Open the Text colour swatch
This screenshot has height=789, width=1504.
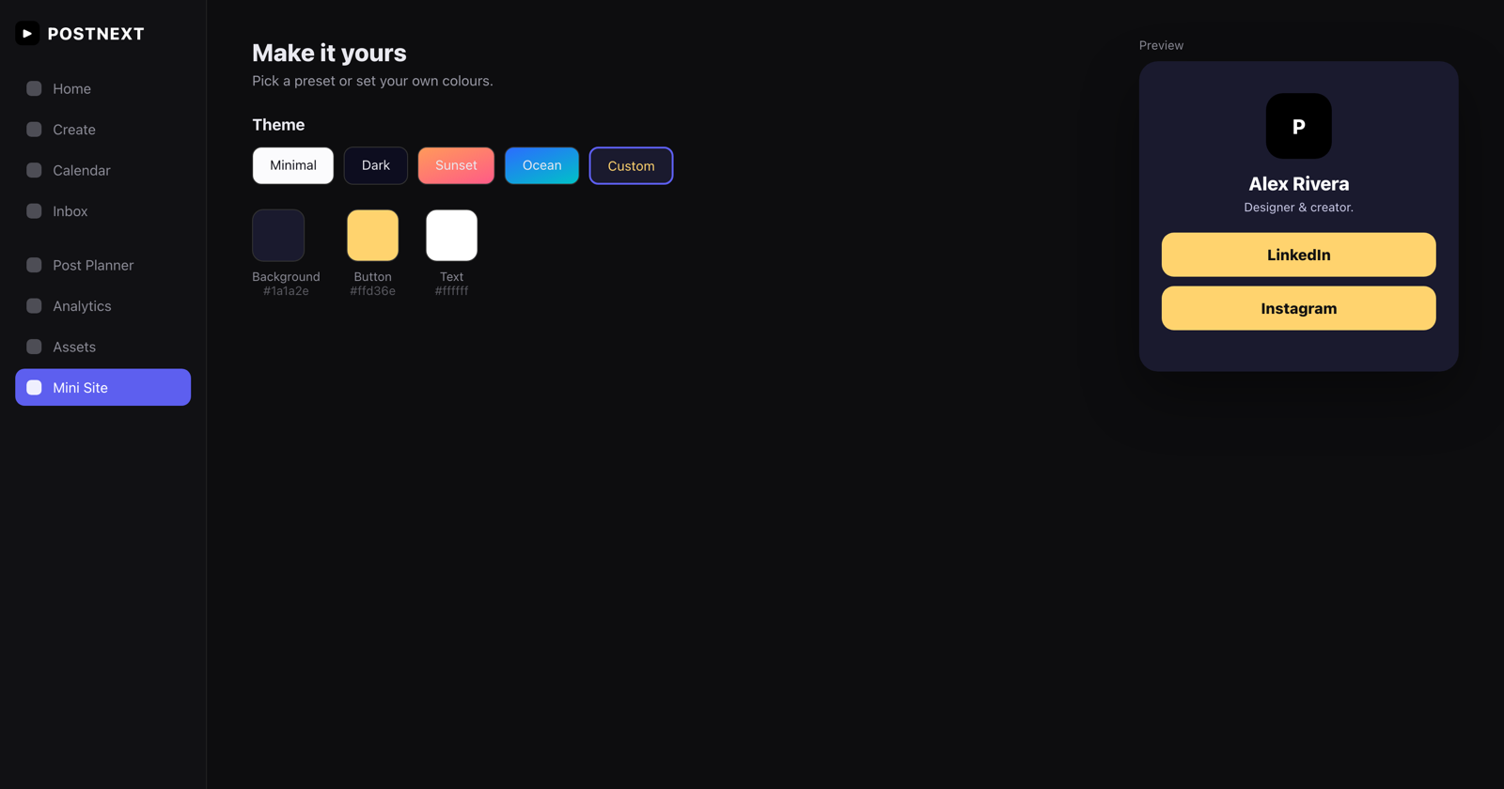pos(451,235)
